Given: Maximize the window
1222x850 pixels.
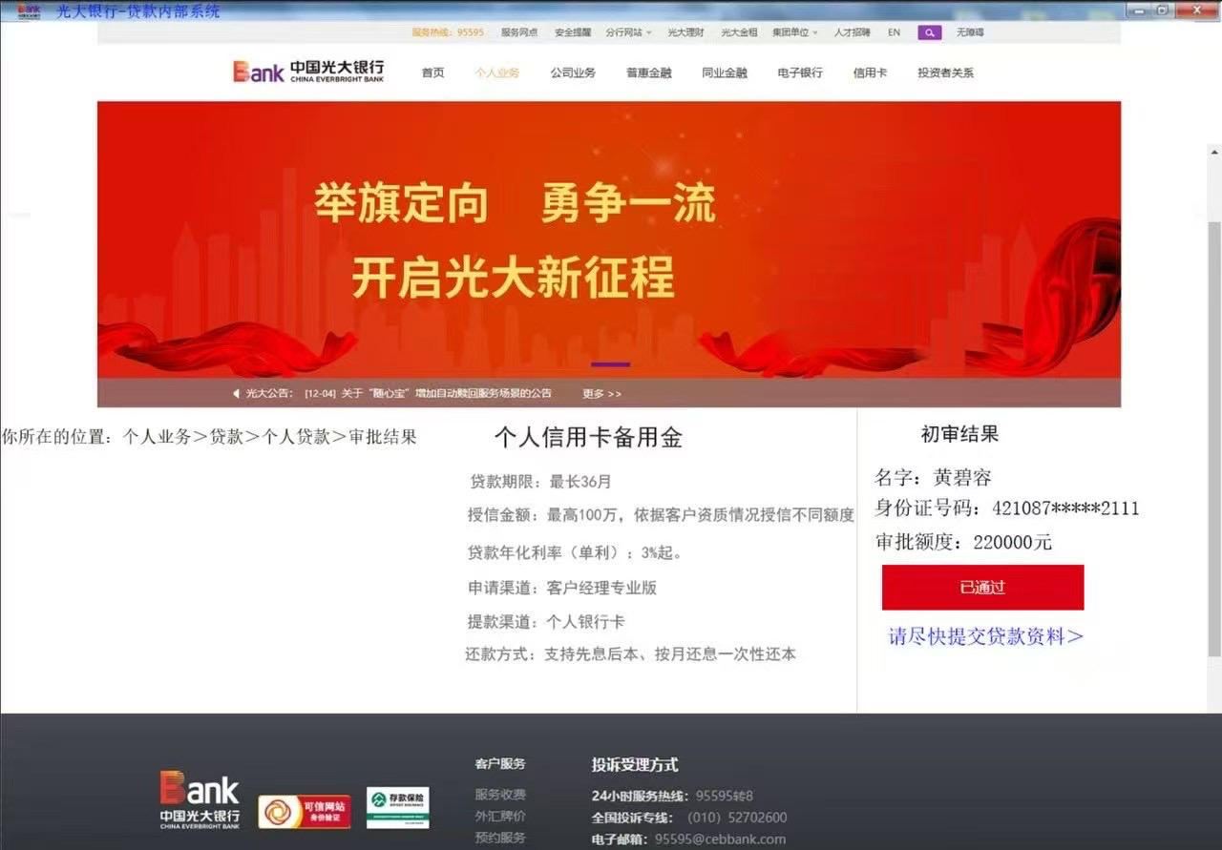Looking at the screenshot, I should point(1163,10).
